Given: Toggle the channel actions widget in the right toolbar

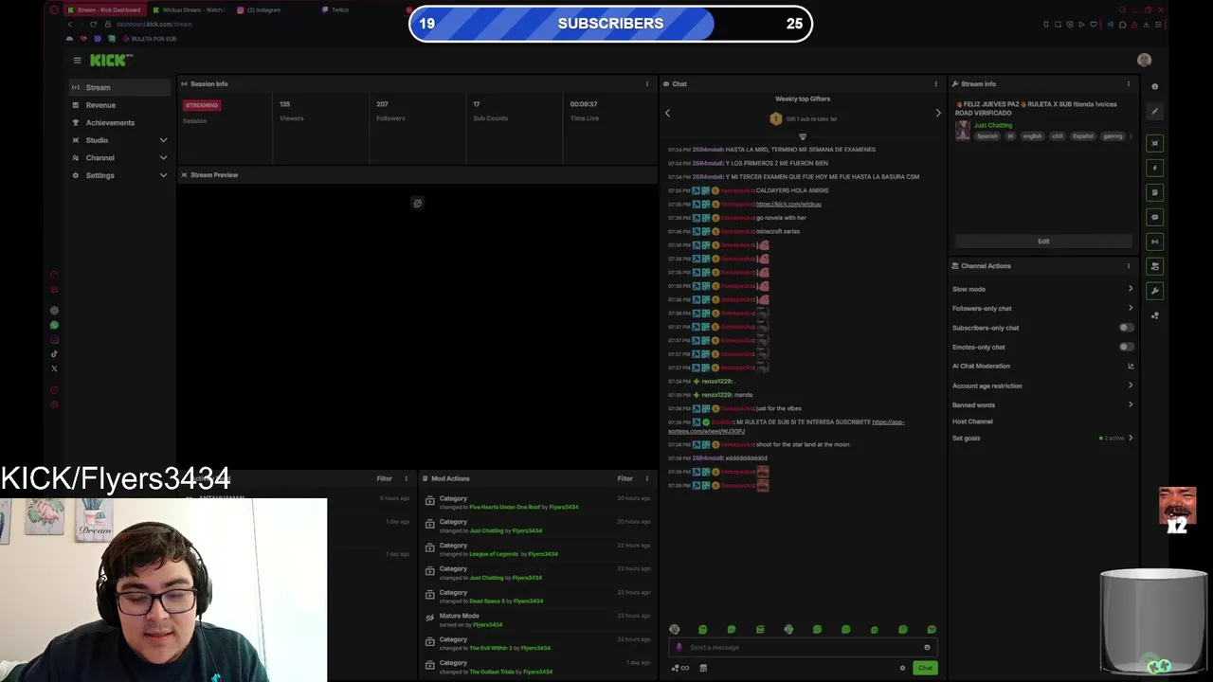Looking at the screenshot, I should click(1154, 266).
